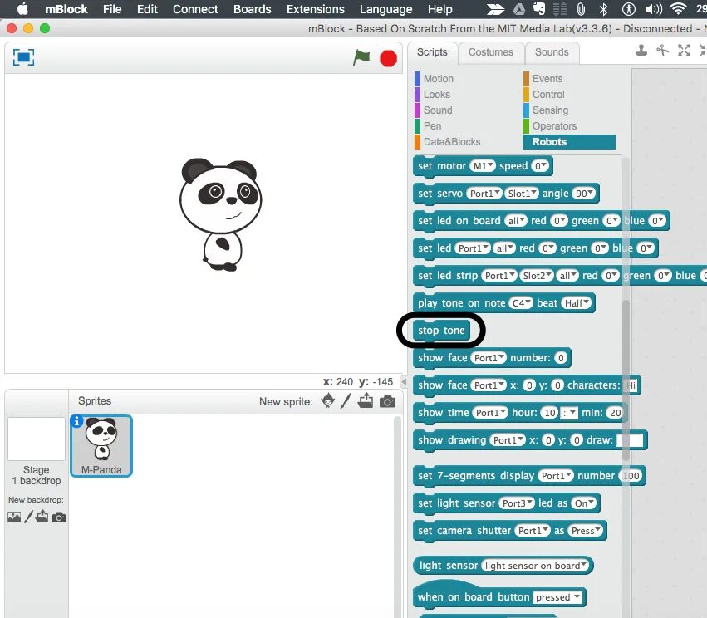Choose new sprite from library icon
This screenshot has height=618, width=707.
pos(328,400)
